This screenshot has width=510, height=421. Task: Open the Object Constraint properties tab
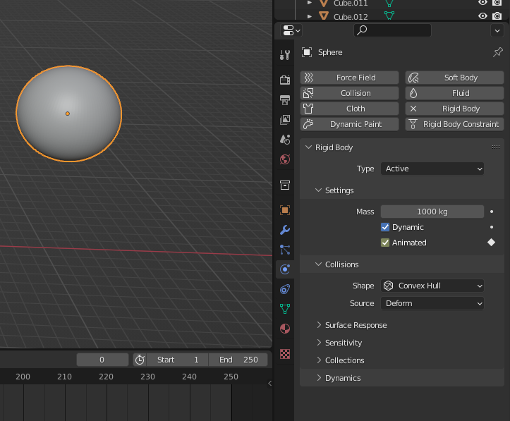click(x=285, y=289)
